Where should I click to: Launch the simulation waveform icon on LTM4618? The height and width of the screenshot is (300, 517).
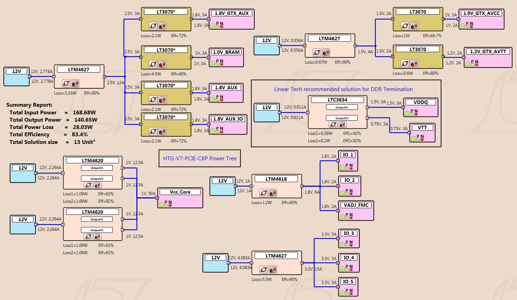click(272, 193)
